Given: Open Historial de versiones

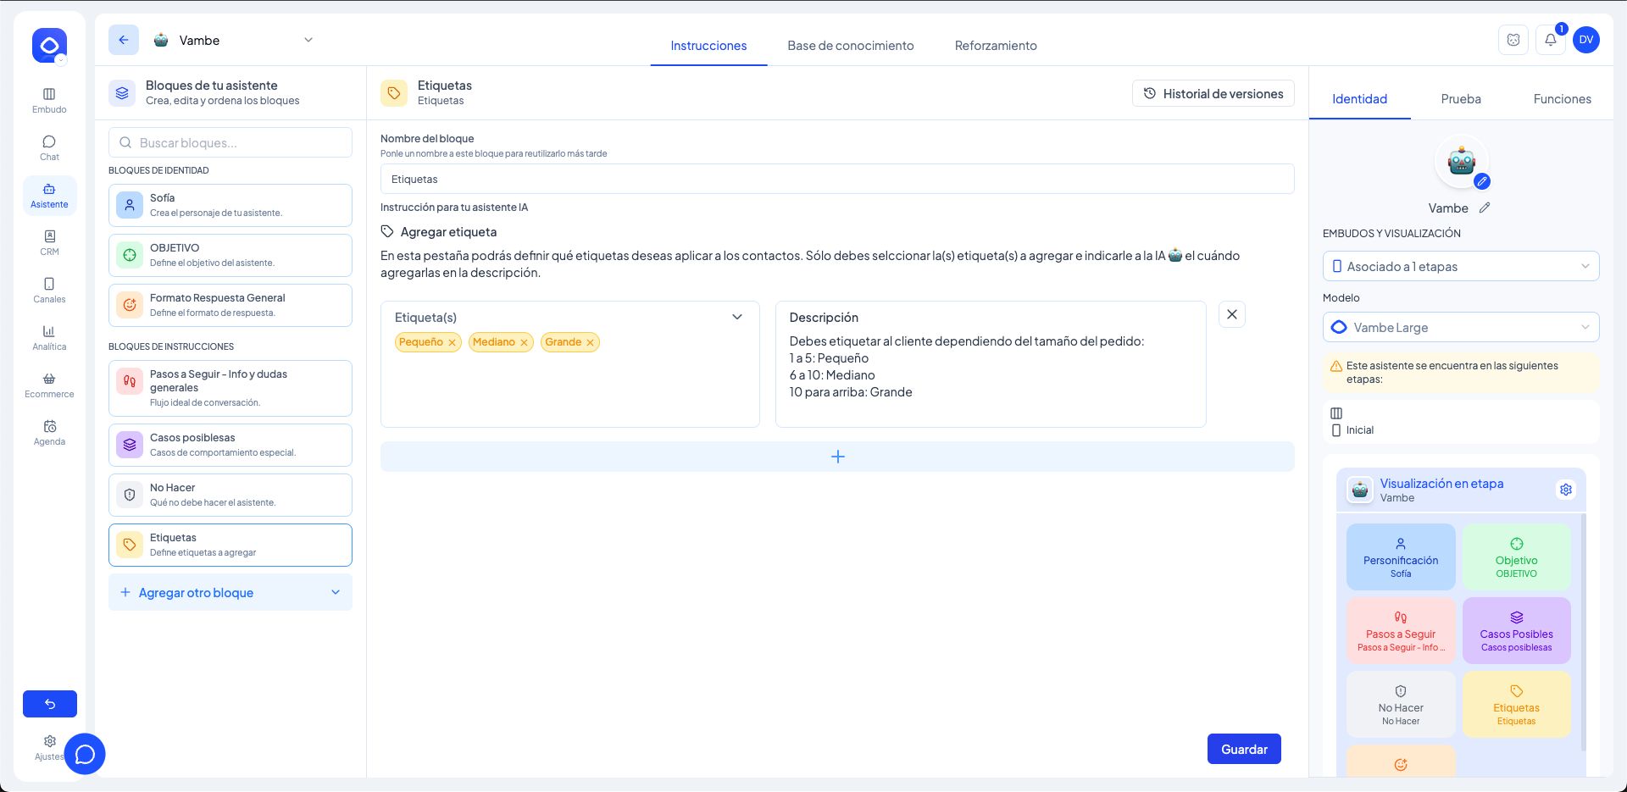Looking at the screenshot, I should (x=1213, y=94).
